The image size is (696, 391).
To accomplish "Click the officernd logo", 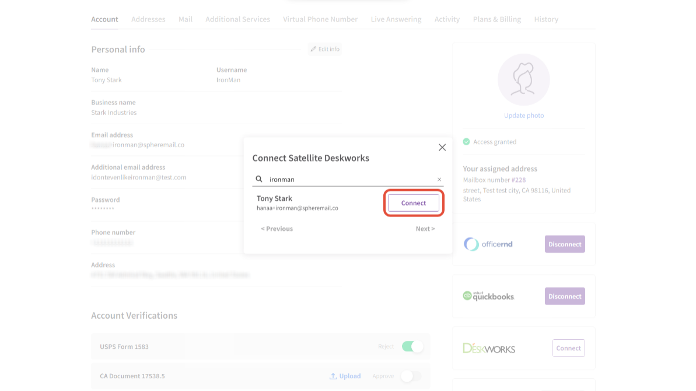I will (488, 244).
